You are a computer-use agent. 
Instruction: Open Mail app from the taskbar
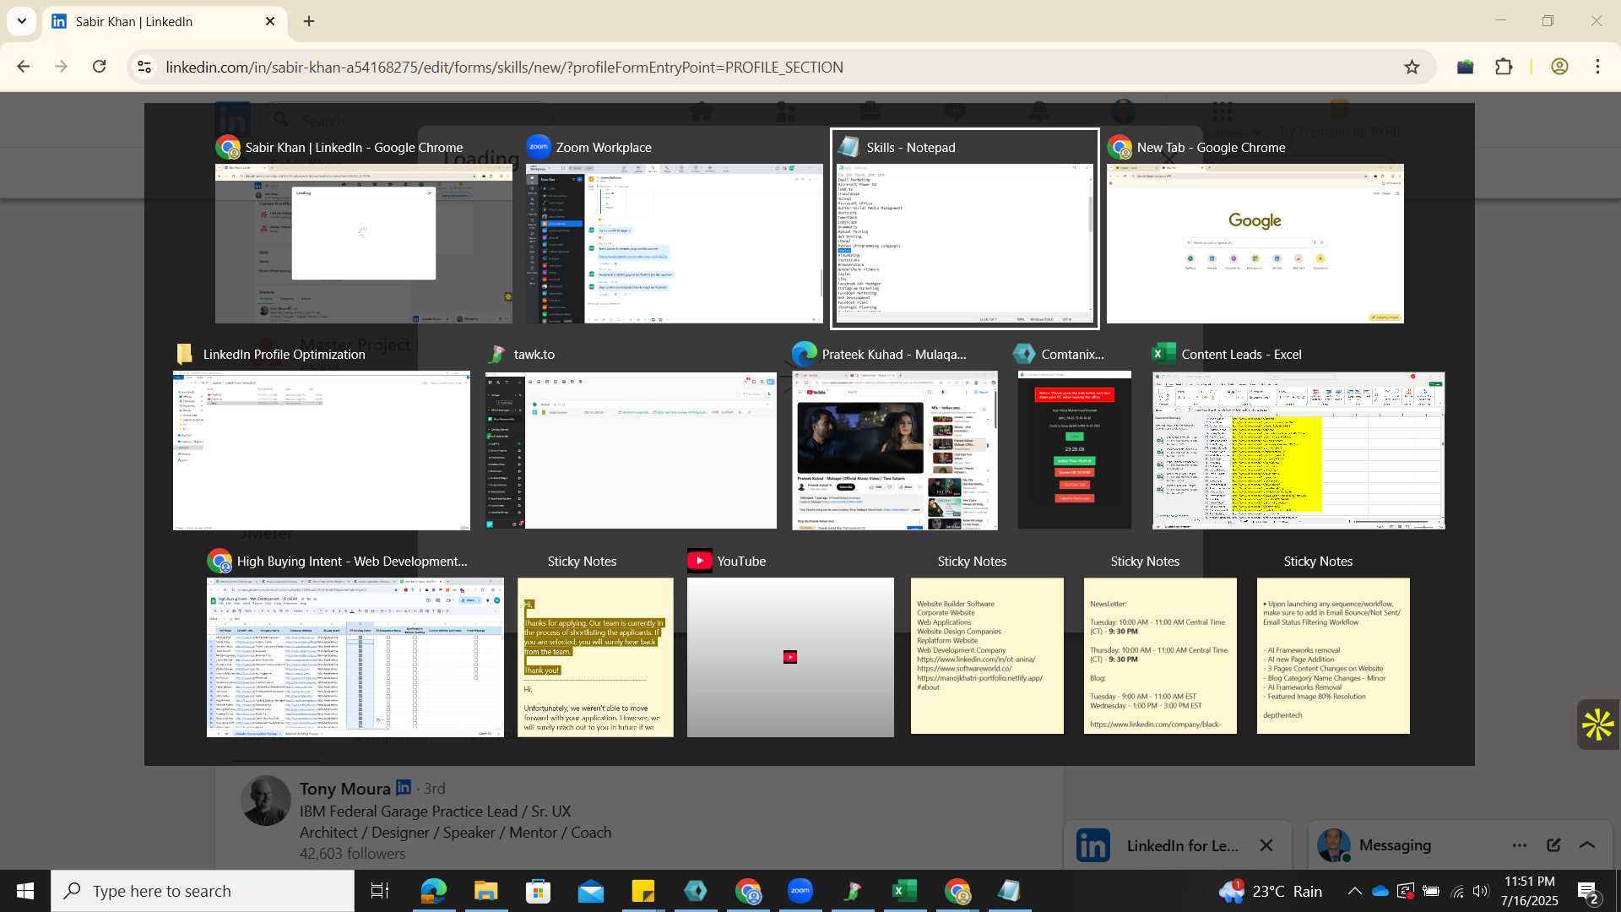point(591,891)
